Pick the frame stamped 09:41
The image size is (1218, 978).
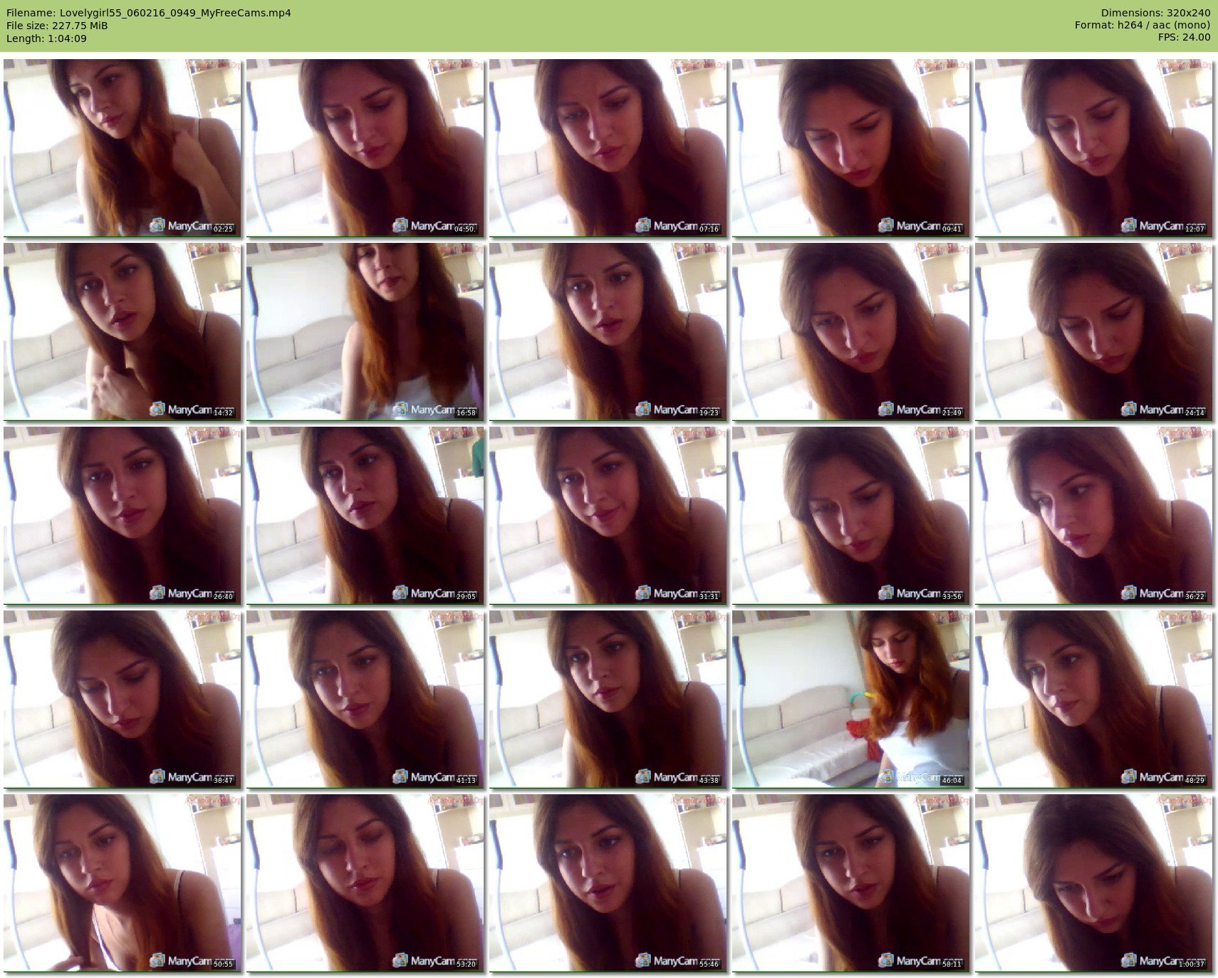click(850, 147)
